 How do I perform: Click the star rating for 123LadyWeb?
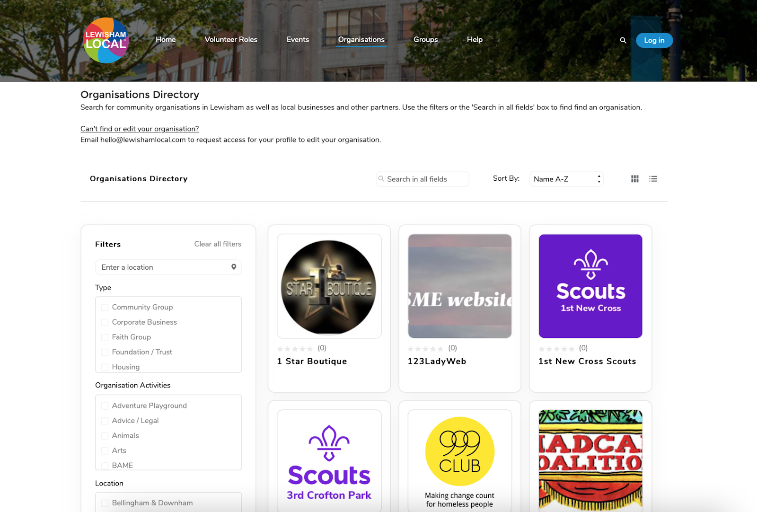(426, 349)
